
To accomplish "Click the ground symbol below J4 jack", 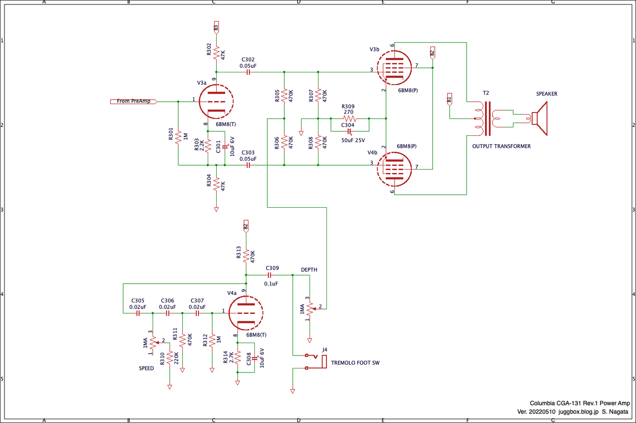I will pyautogui.click(x=293, y=392).
